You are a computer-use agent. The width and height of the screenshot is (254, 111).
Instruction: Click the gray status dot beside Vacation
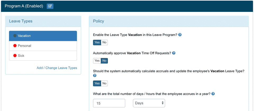point(15,36)
